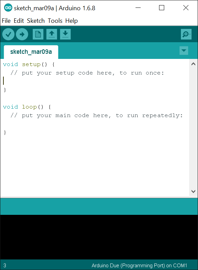Viewport: 198px width, 270px height.
Task: Open the Help menu
Action: (x=71, y=21)
